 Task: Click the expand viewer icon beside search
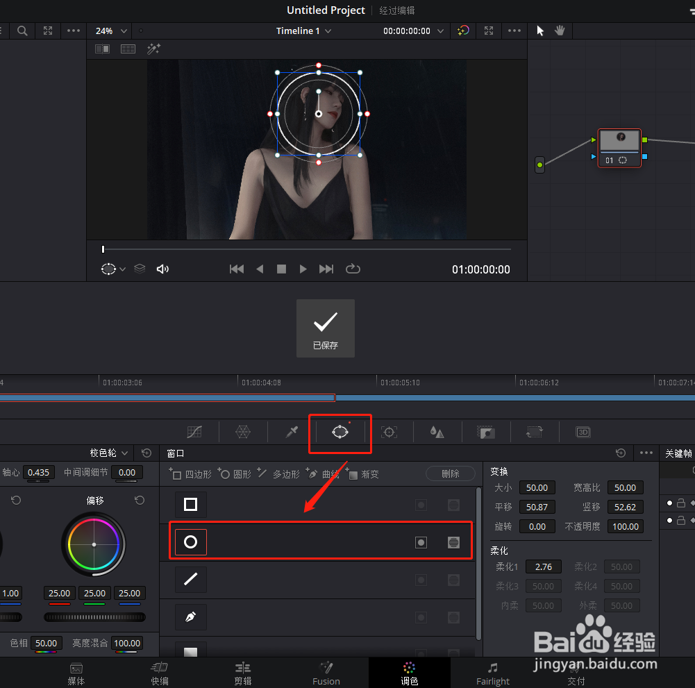48,31
